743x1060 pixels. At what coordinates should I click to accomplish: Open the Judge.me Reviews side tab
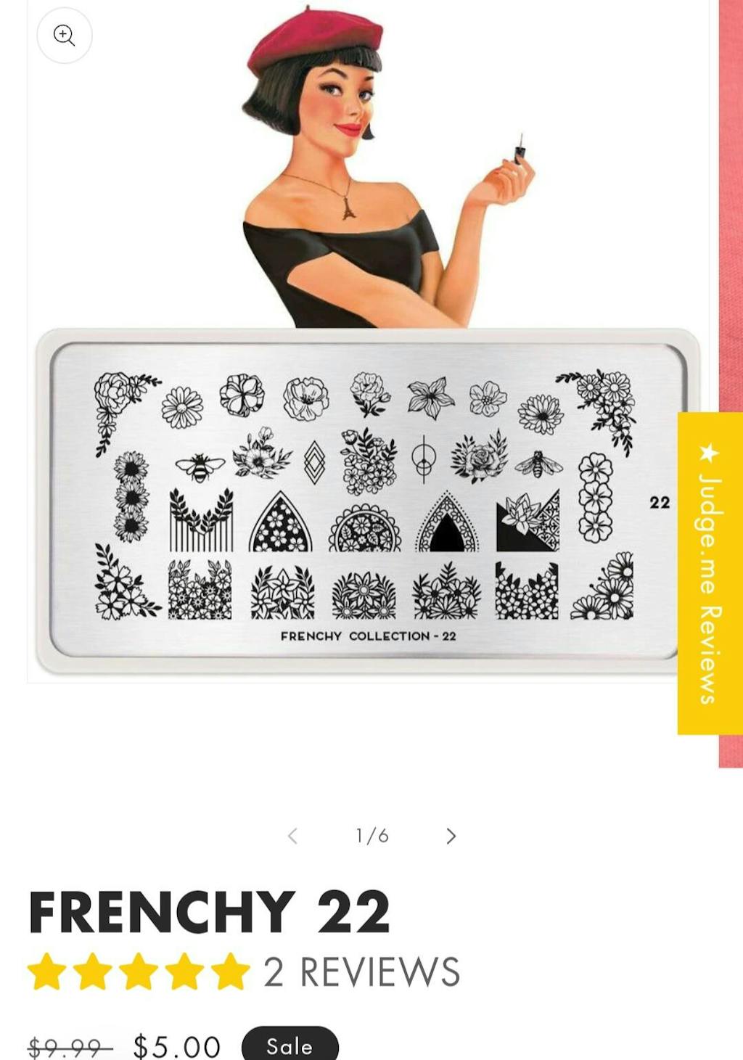pos(710,573)
